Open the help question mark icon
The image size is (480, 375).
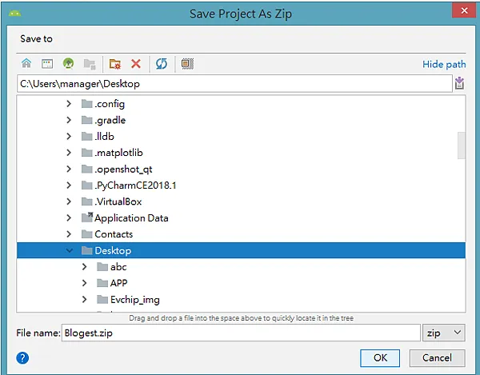[x=22, y=357]
